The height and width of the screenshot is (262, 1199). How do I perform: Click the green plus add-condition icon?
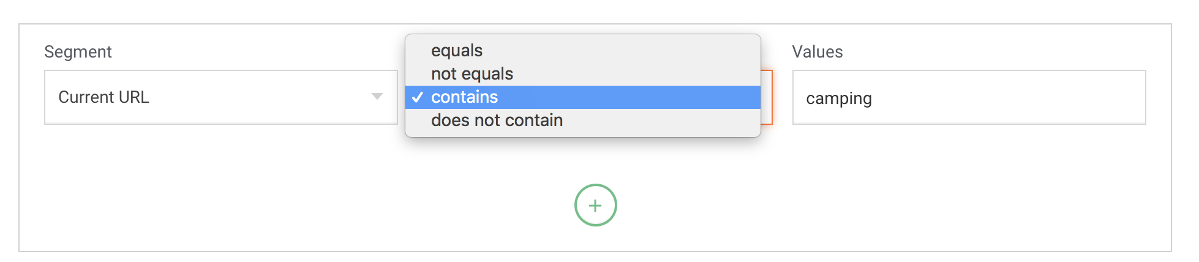(595, 206)
